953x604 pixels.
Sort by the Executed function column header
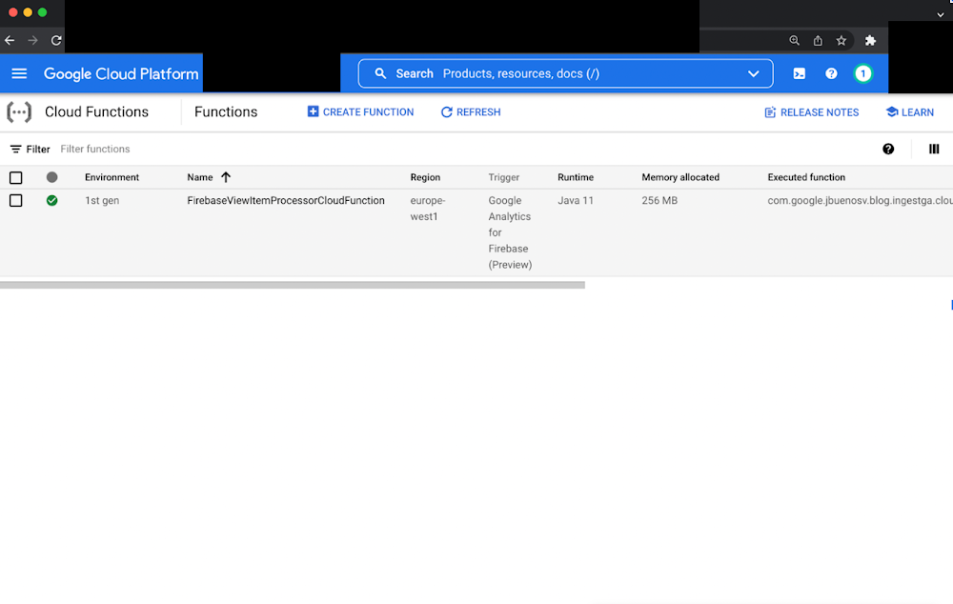pyautogui.click(x=806, y=177)
